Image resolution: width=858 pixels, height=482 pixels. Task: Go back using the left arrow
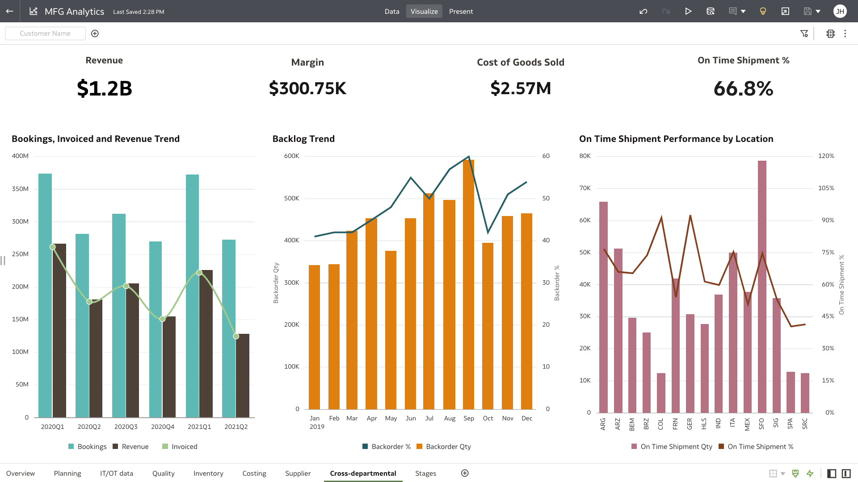click(x=9, y=11)
